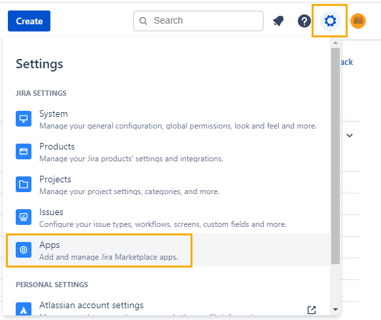The image size is (381, 320).
Task: Click 'Manage your general configuration' description
Action: pos(178,126)
